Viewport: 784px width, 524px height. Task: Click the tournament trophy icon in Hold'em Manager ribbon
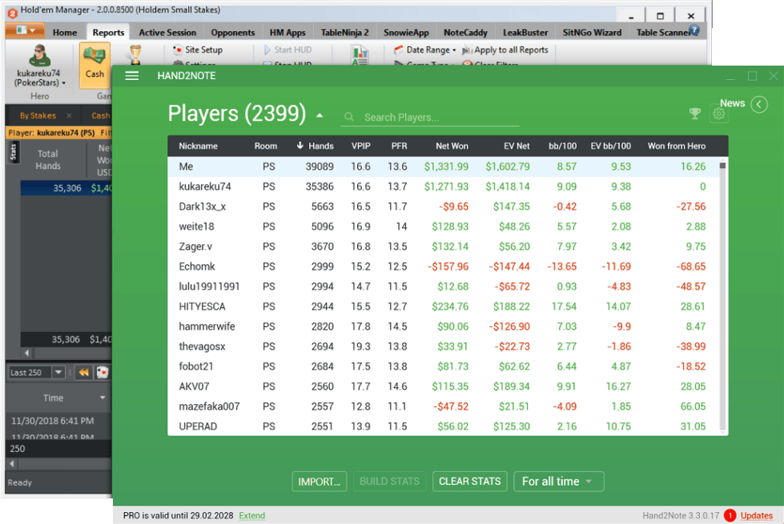point(135,54)
